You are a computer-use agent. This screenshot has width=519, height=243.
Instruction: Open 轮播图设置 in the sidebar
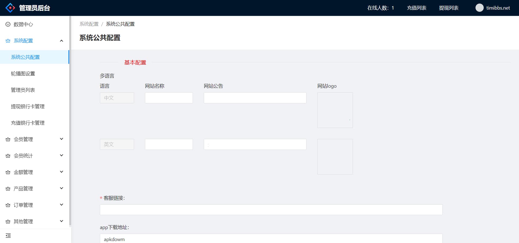[x=23, y=74]
